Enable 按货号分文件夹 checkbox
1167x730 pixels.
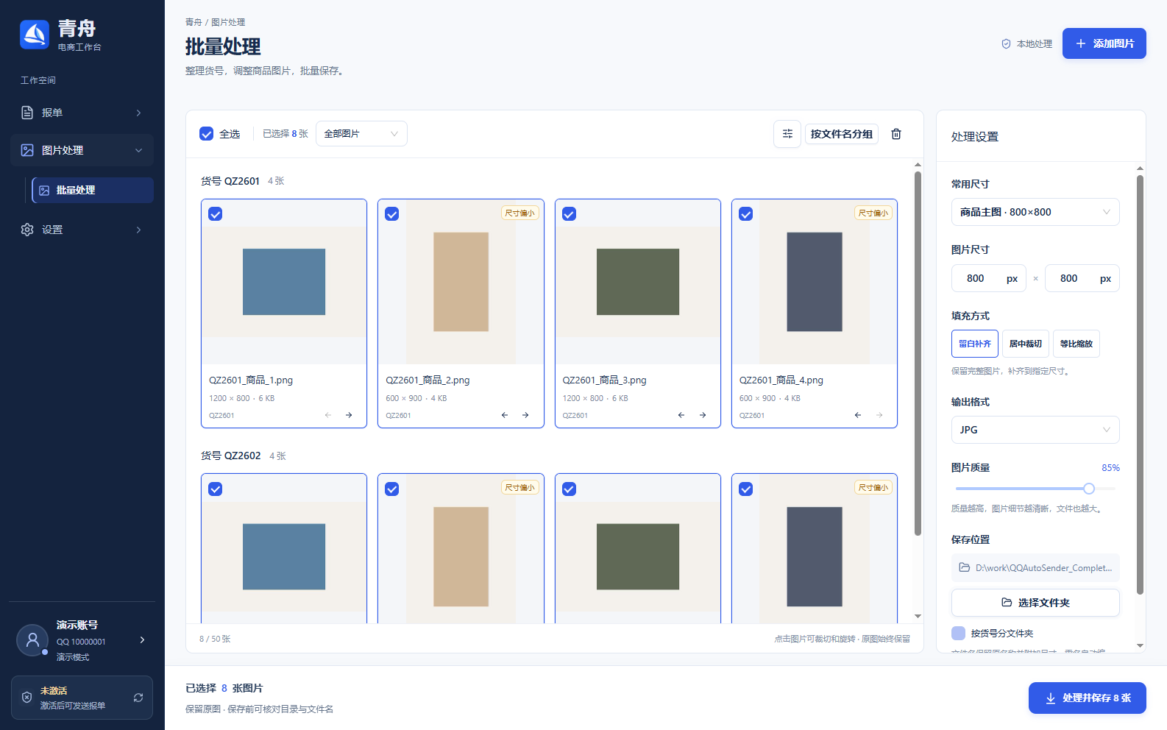click(x=959, y=633)
